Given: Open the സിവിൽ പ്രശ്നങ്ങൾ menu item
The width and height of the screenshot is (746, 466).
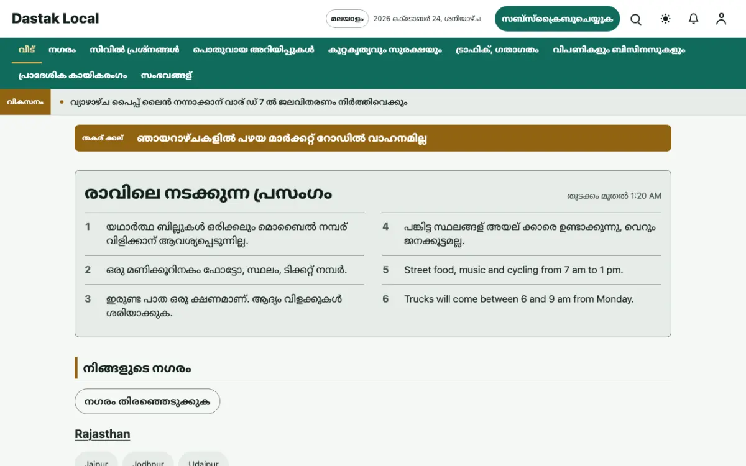Looking at the screenshot, I should point(134,50).
